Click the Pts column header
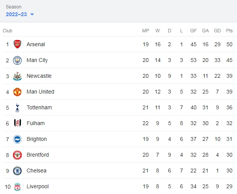Image resolution: width=237 pixels, height=194 pixels. click(229, 30)
